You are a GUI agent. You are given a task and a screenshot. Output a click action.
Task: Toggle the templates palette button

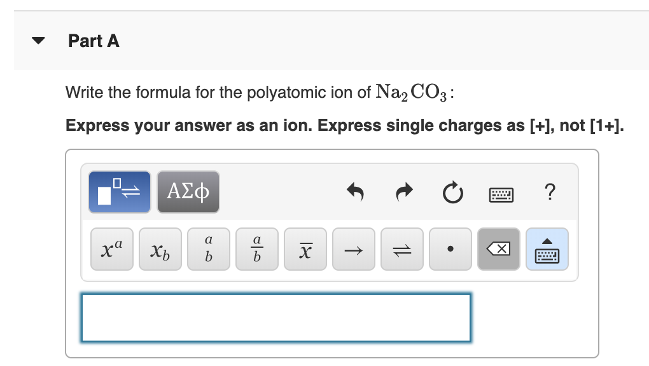(x=119, y=192)
